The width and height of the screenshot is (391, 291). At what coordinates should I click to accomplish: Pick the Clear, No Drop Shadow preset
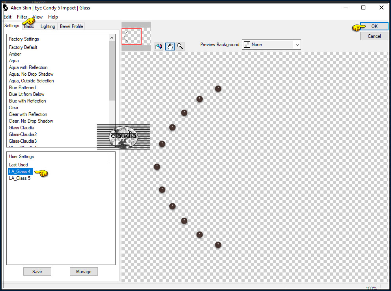click(x=31, y=121)
